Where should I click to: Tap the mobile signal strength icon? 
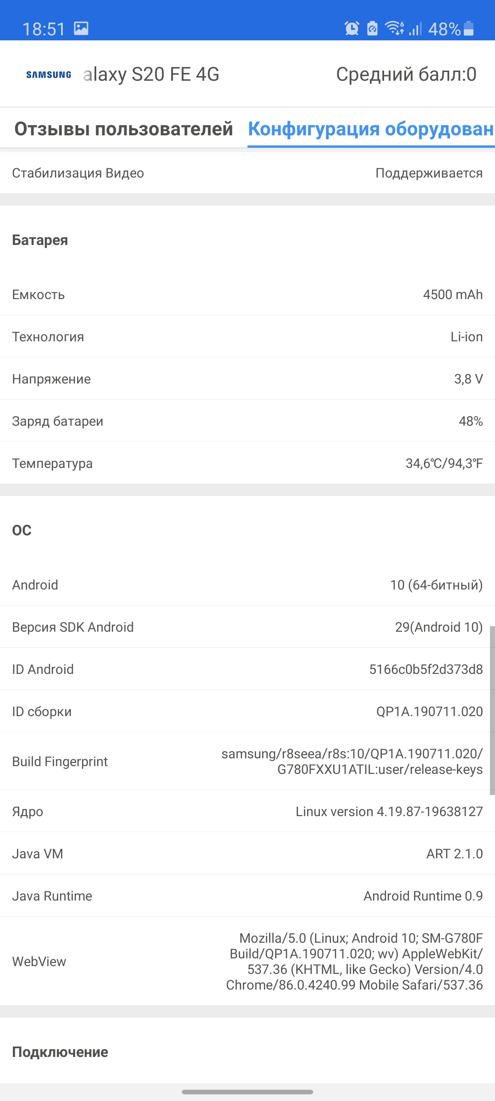(x=415, y=29)
